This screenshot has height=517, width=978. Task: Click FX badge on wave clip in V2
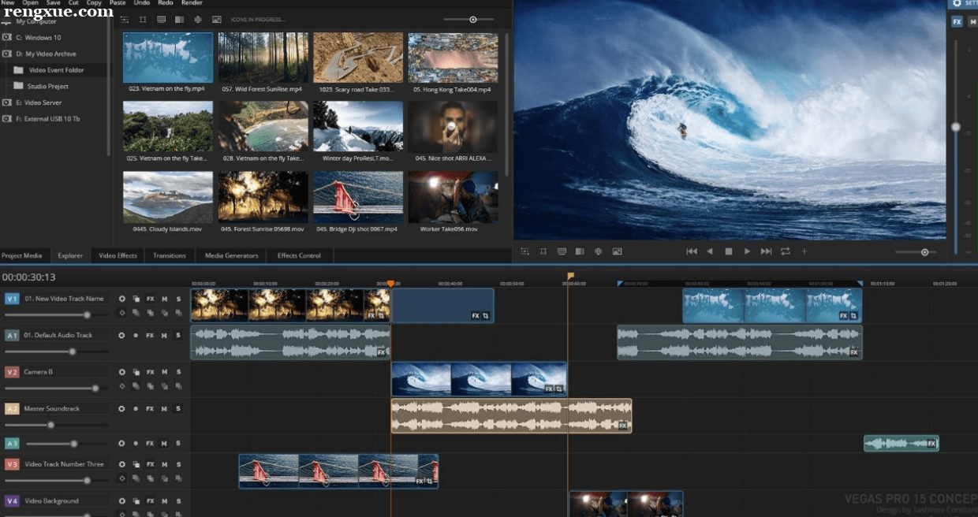tap(547, 389)
